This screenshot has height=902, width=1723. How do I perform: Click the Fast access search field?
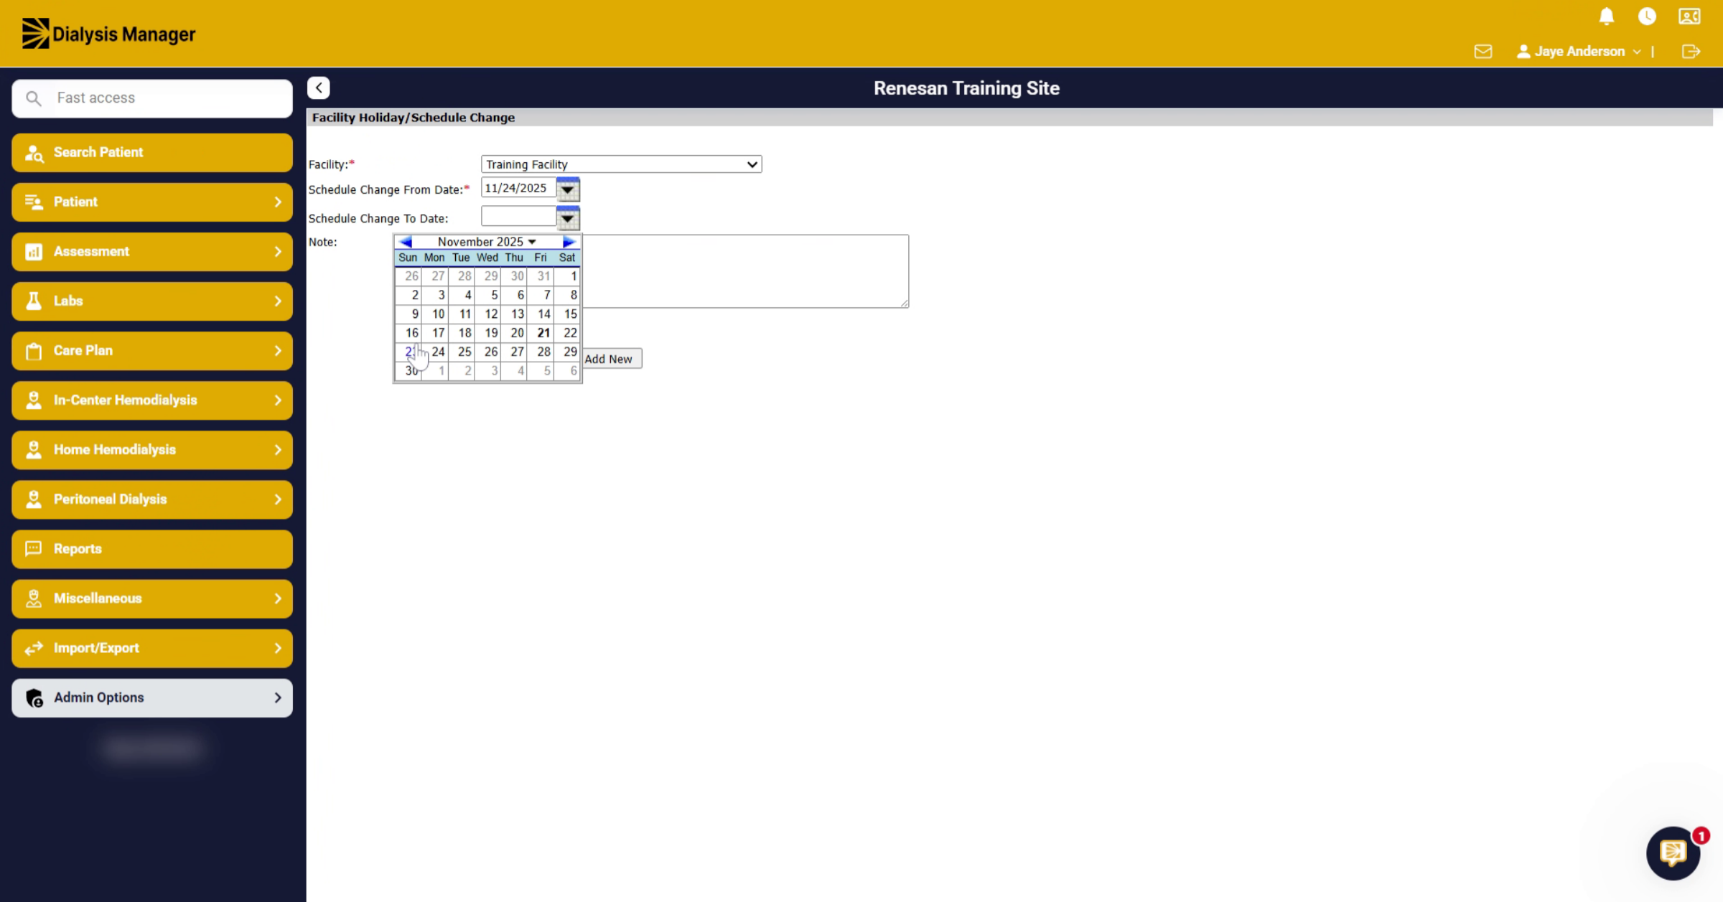click(152, 98)
